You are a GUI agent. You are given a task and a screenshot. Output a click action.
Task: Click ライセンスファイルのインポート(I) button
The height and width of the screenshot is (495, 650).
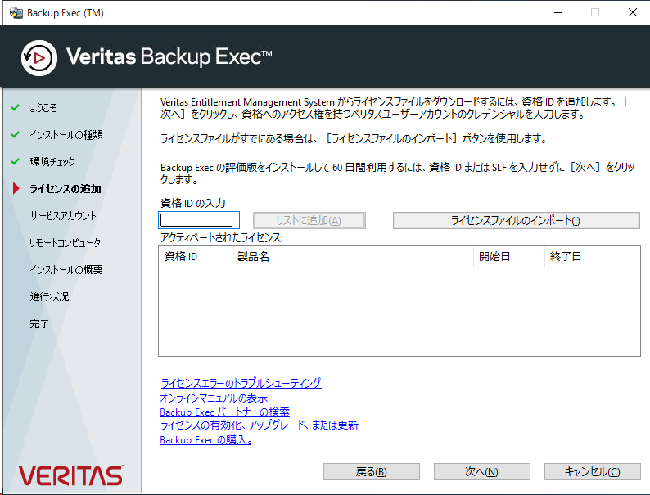tap(516, 220)
